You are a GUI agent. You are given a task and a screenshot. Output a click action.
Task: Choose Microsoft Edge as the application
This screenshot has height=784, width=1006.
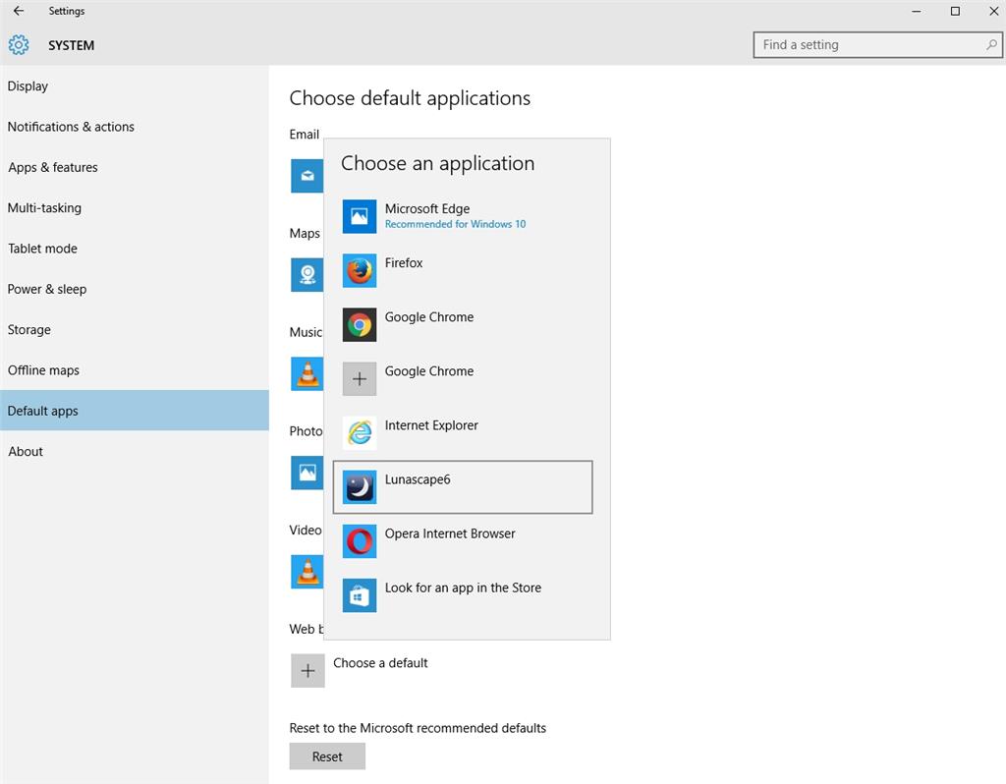point(463,216)
